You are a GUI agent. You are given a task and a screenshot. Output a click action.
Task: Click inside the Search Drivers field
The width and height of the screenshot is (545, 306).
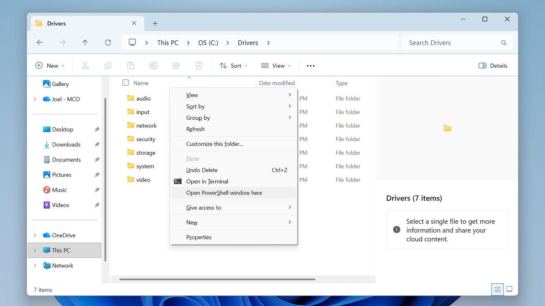click(453, 42)
